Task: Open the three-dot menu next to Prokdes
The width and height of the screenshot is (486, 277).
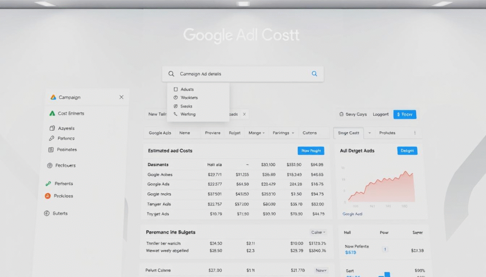Action: pyautogui.click(x=415, y=133)
